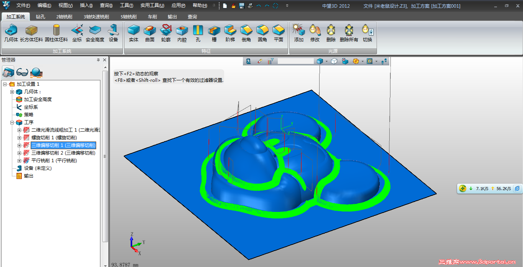
Task: Click the blue box with red X icon
Action: pos(345,61)
